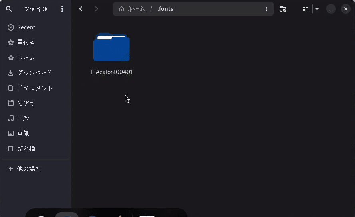Viewport: 355px width, 217px height.
Task: Click the folder search icon
Action: click(x=283, y=9)
